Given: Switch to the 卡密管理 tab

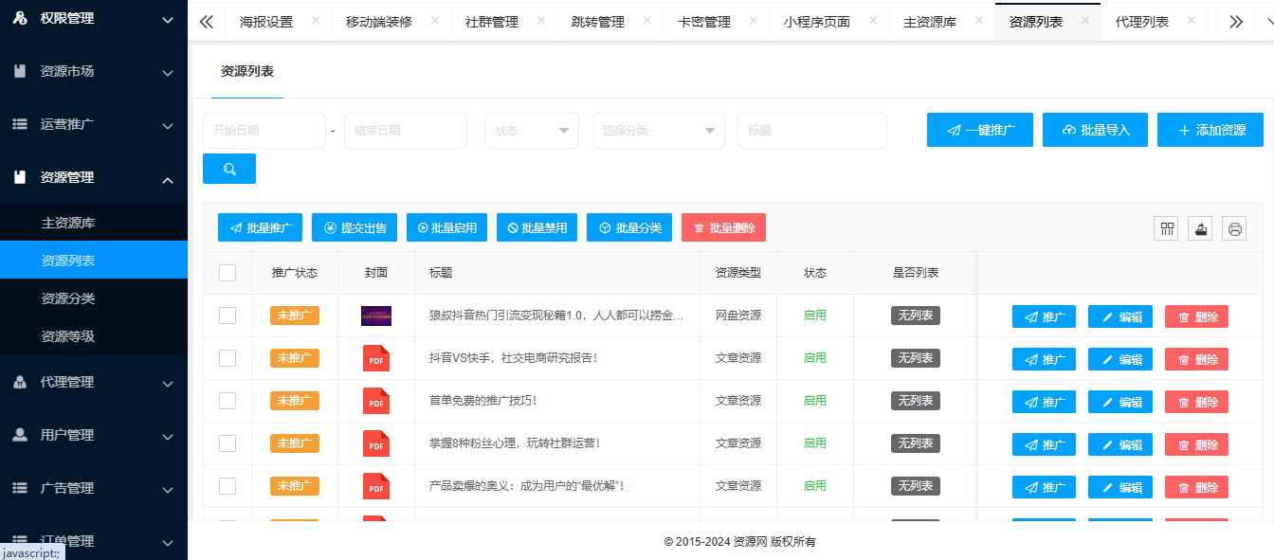Looking at the screenshot, I should pos(704,22).
